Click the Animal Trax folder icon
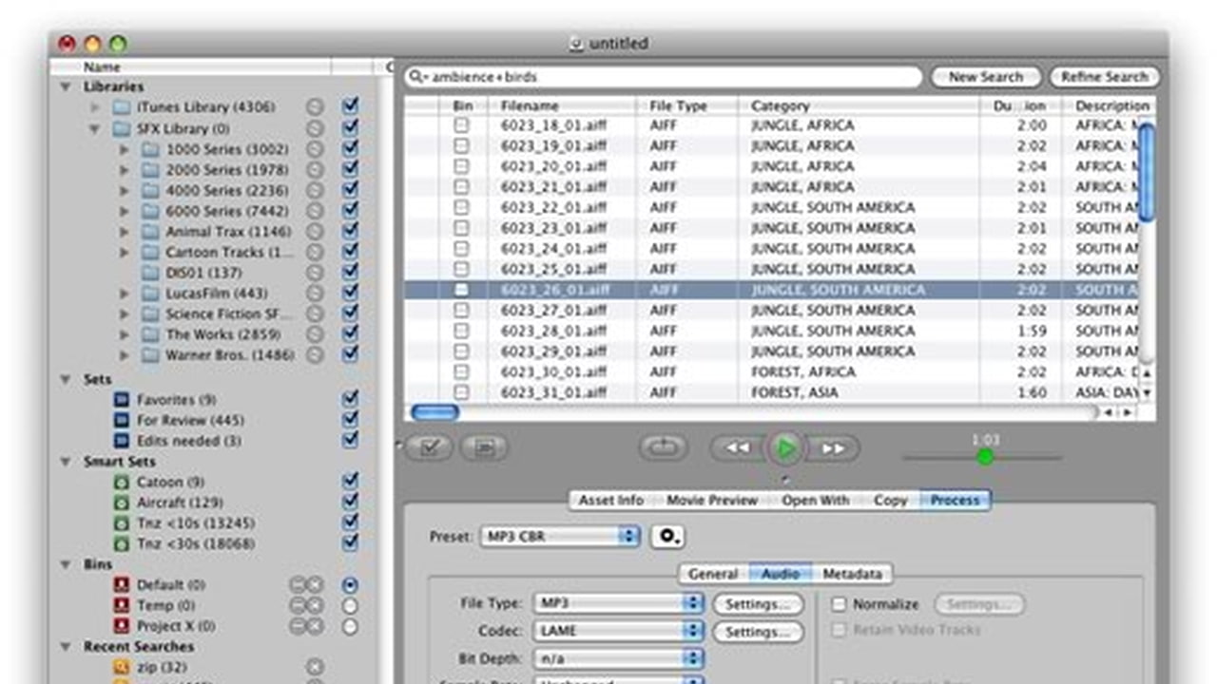 point(150,232)
